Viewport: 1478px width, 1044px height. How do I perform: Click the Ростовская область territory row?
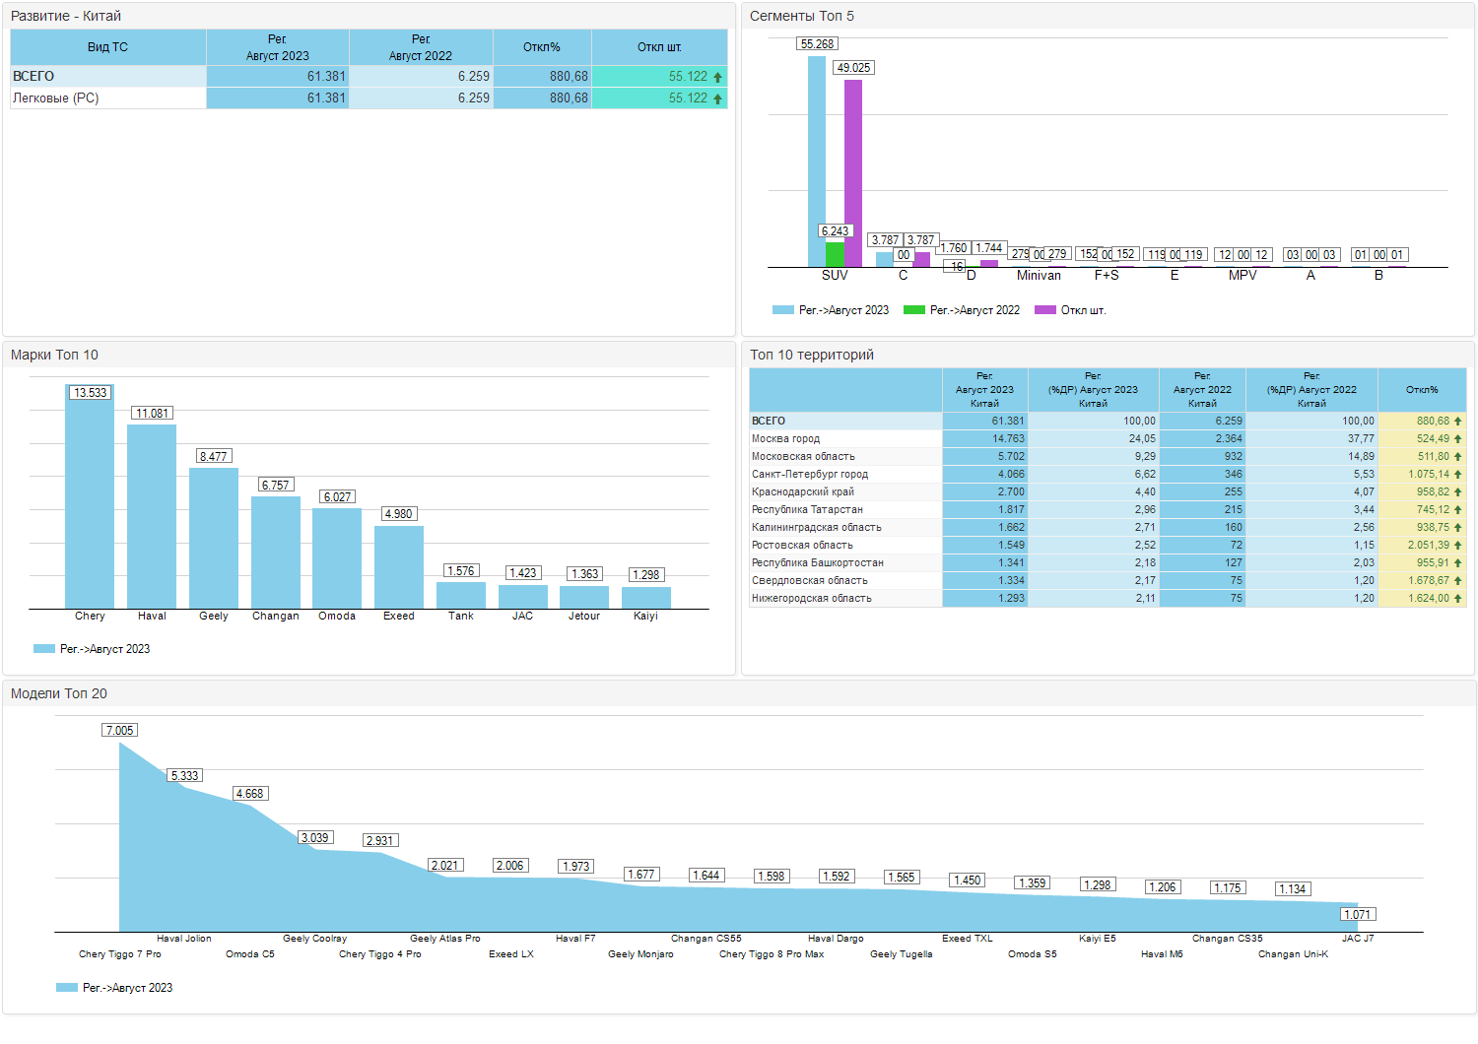pos(1108,546)
